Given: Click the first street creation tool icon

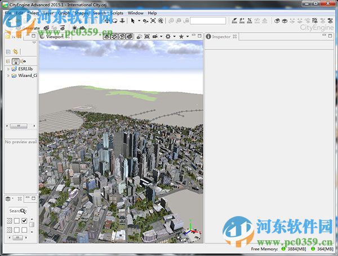Looking at the screenshot, I should coord(234,21).
